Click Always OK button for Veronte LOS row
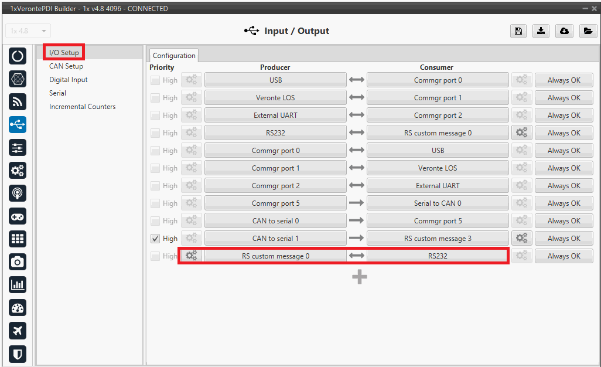The height and width of the screenshot is (367, 601). click(x=564, y=98)
